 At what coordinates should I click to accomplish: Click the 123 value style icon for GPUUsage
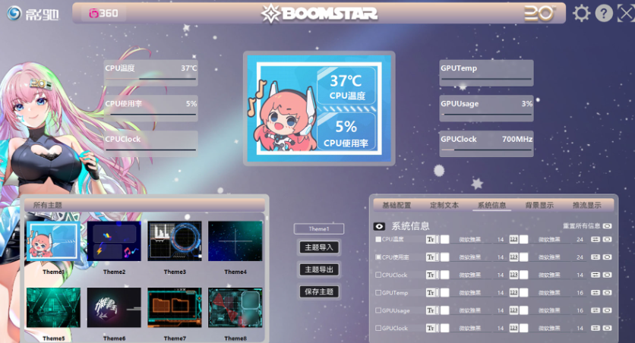click(x=513, y=310)
